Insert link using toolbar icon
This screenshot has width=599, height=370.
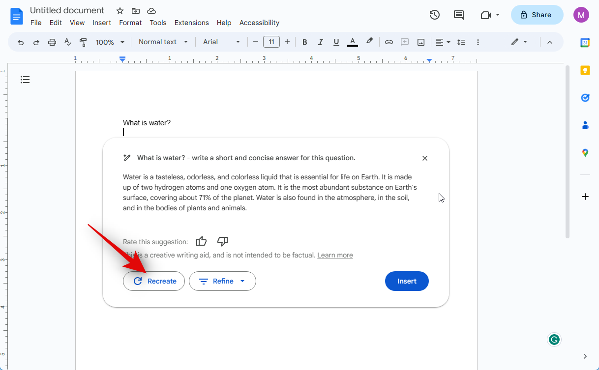pyautogui.click(x=389, y=42)
